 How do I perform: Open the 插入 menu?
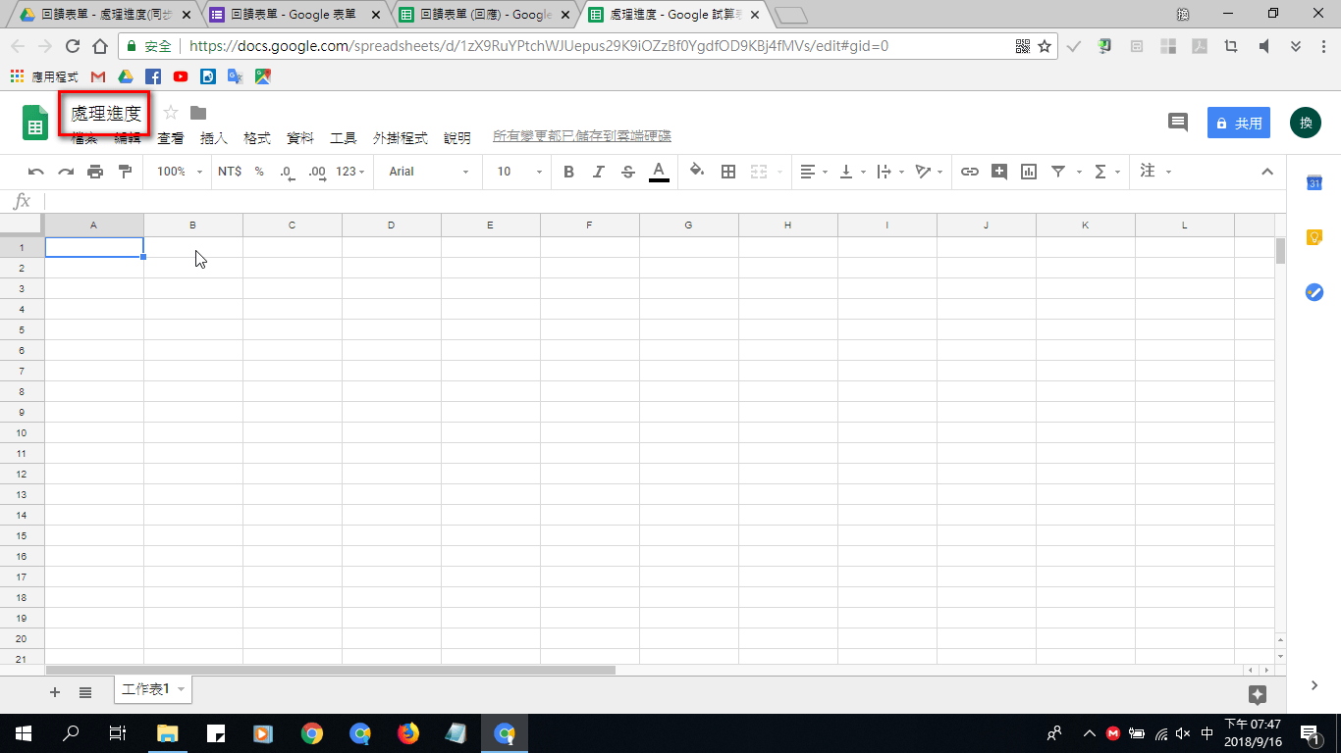click(x=214, y=138)
